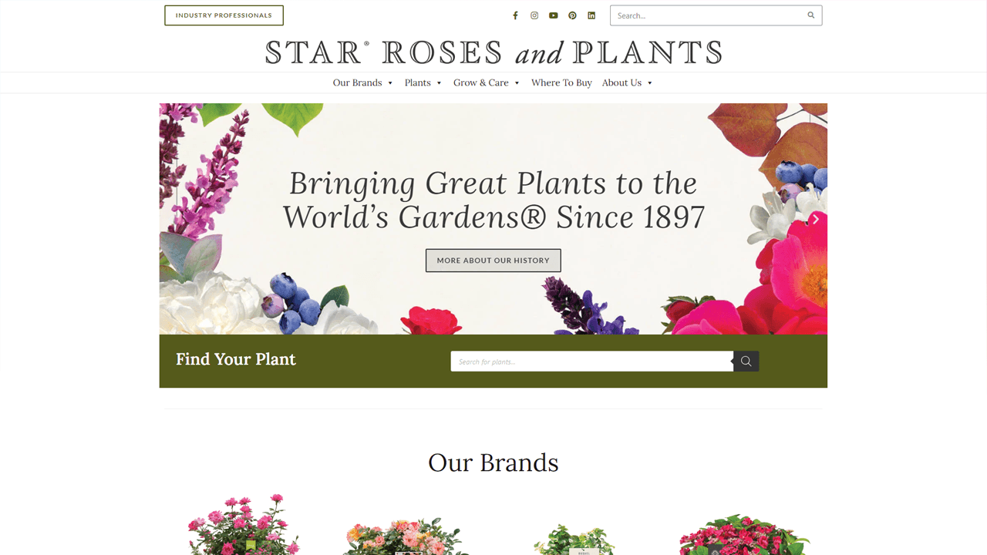This screenshot has height=555, width=987.
Task: Expand the Grow & Care dropdown arrow
Action: [517, 83]
